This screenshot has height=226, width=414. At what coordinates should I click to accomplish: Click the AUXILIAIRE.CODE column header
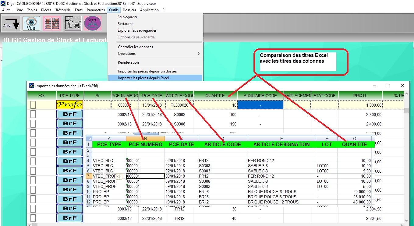click(260, 96)
